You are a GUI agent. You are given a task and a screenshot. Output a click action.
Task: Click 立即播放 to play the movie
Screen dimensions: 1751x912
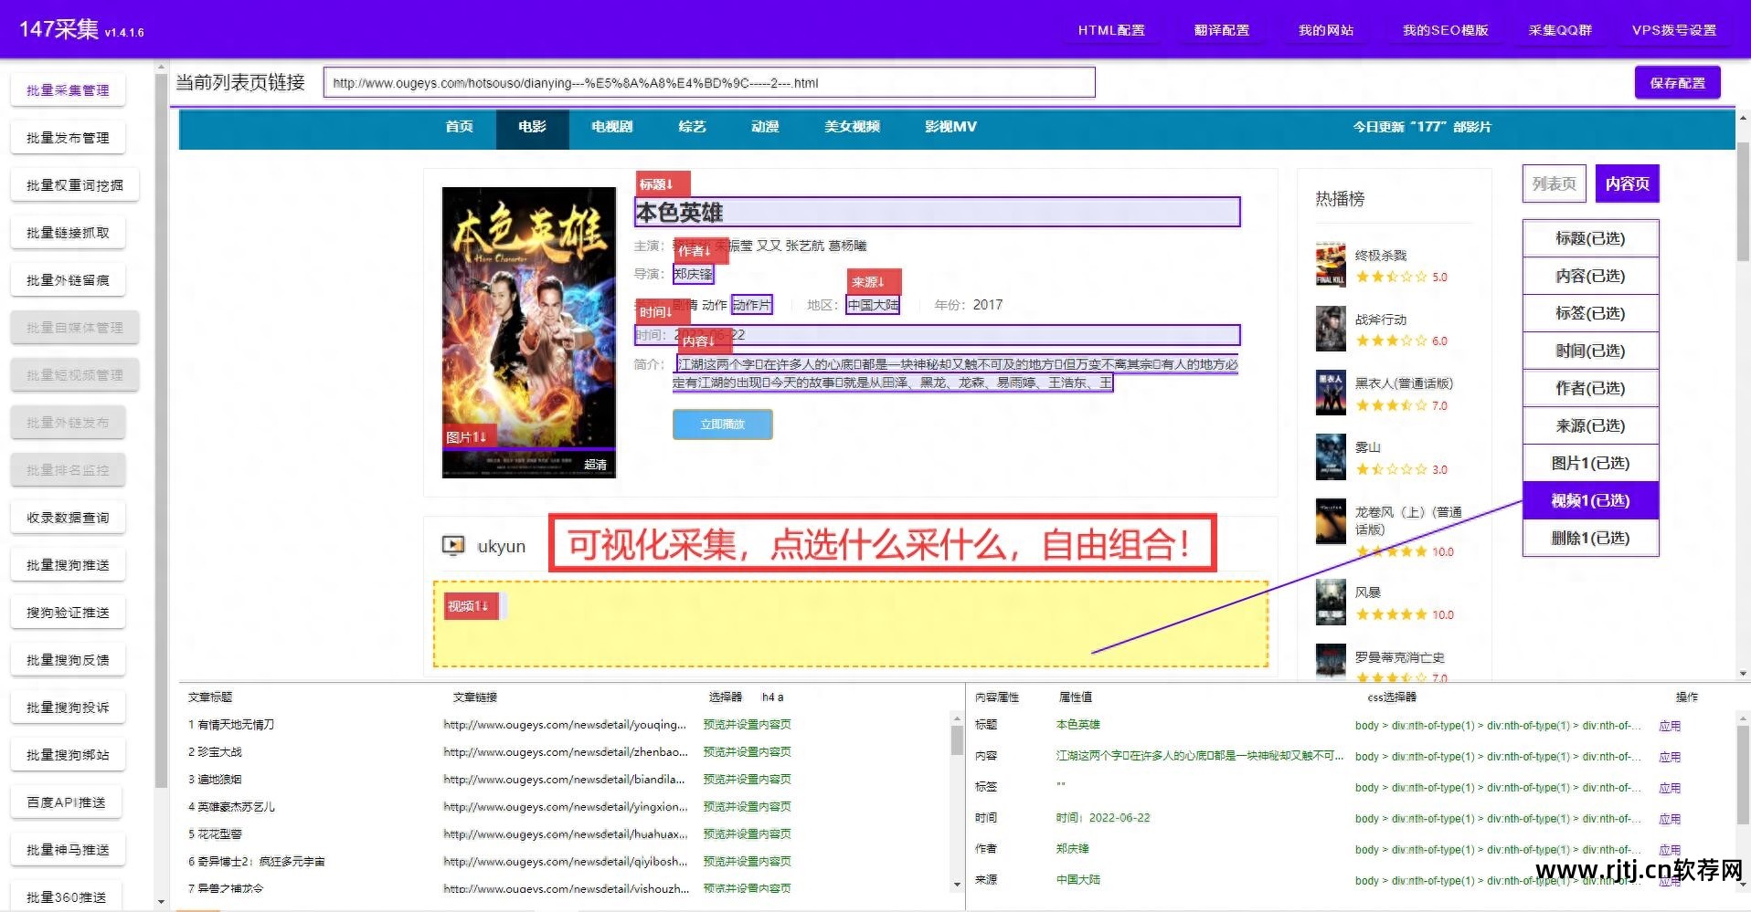pyautogui.click(x=722, y=424)
